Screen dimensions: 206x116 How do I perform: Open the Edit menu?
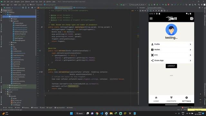(8, 2)
